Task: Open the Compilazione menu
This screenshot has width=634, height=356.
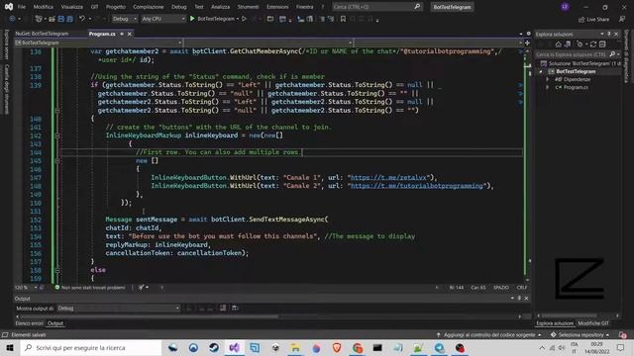Action: coord(149,7)
